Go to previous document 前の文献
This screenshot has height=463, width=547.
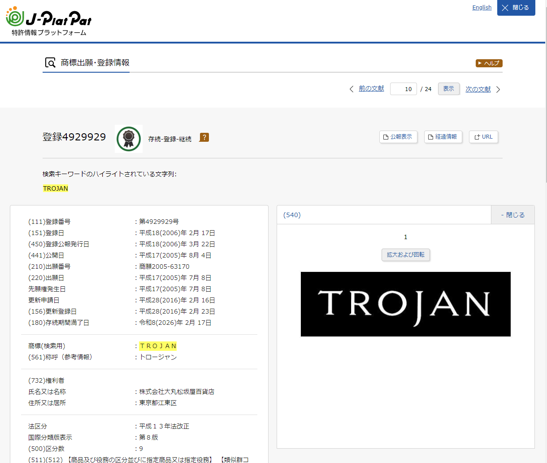point(371,89)
